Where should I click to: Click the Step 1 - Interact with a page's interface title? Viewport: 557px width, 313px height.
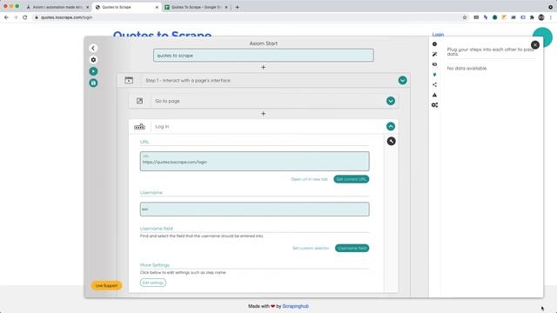click(x=188, y=81)
